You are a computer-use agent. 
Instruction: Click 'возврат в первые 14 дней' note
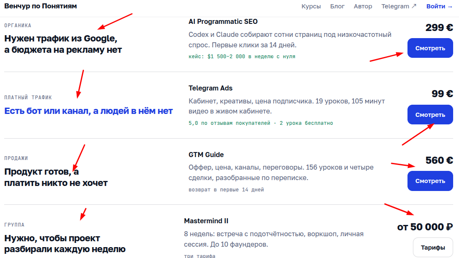click(x=226, y=189)
